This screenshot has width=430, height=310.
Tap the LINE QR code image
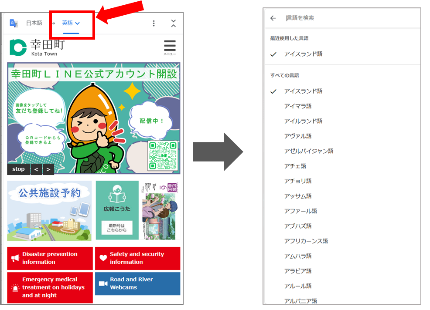coord(163,155)
